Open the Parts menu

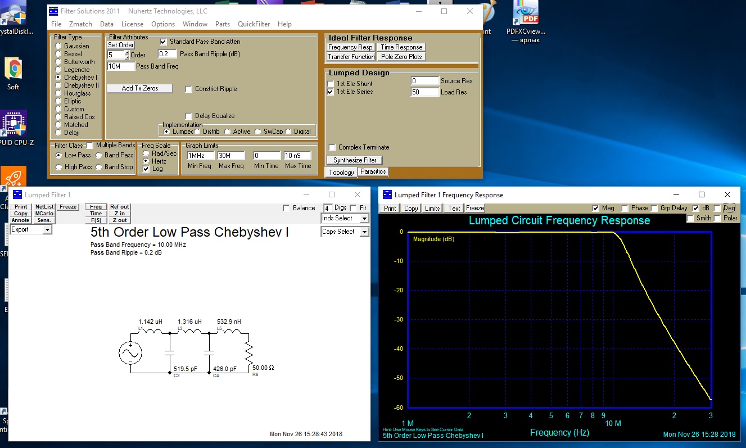click(x=223, y=24)
